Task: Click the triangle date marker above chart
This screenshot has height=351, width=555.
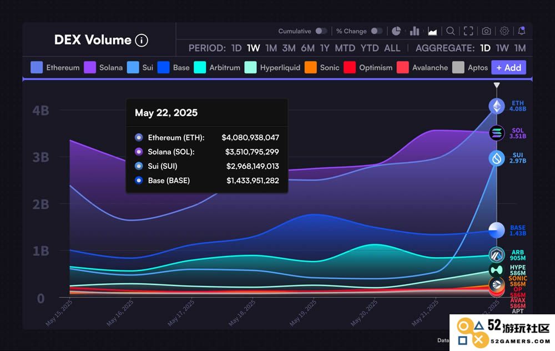Action: 497,86
